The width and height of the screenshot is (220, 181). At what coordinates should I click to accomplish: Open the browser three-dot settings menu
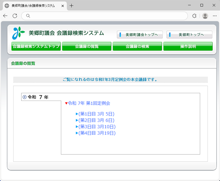pos(214,16)
